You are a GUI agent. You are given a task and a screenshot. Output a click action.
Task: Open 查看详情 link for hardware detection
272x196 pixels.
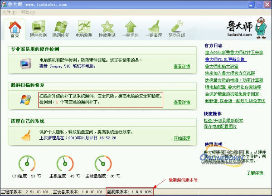[x=182, y=66]
